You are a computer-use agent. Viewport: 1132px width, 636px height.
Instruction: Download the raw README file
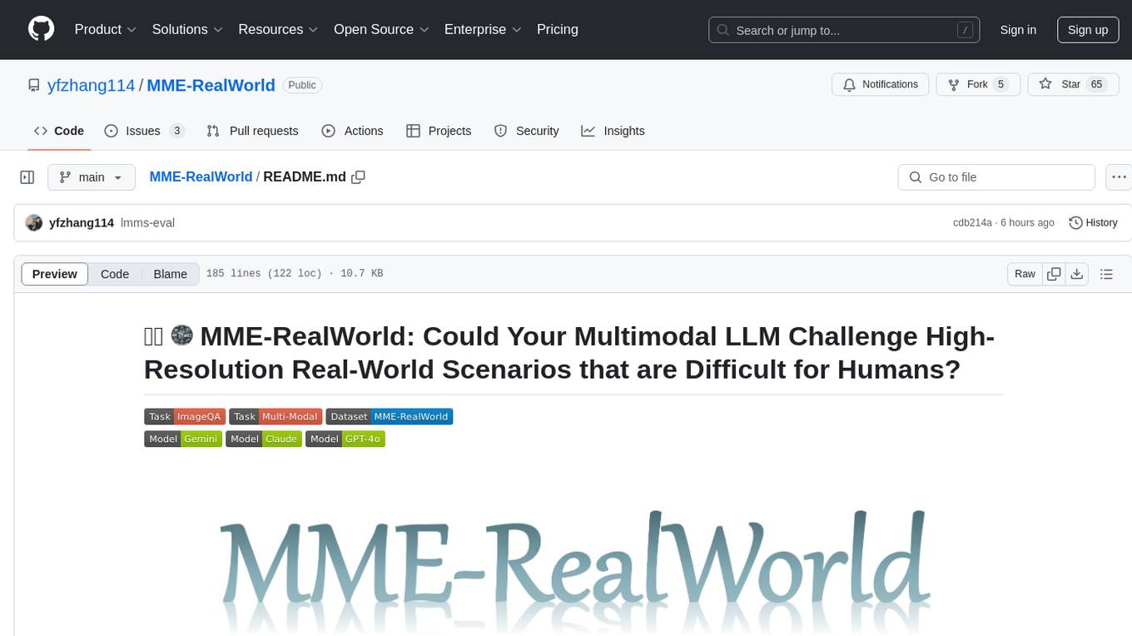tap(1076, 274)
